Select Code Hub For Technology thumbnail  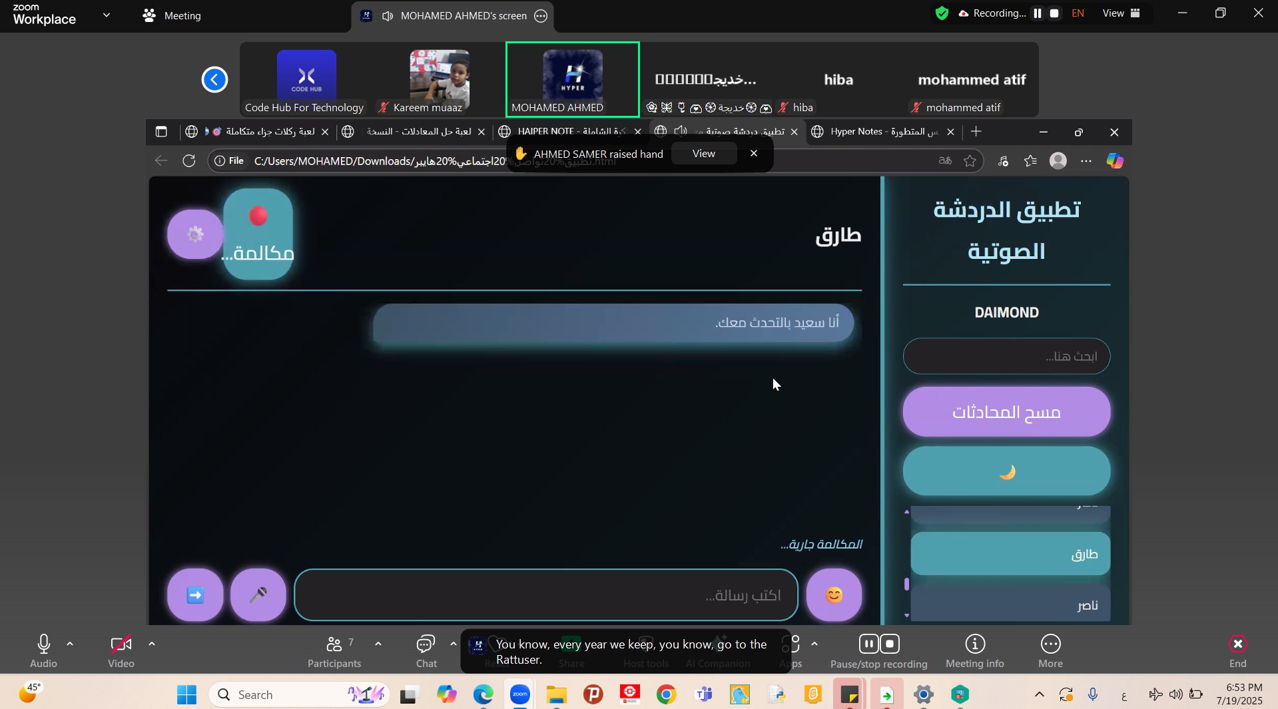coord(306,79)
